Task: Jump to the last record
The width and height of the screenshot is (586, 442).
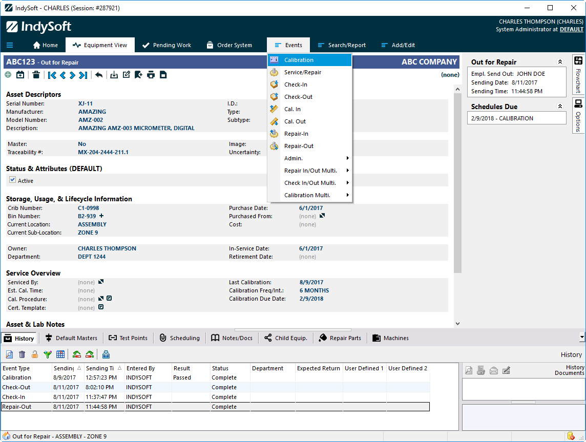Action: click(x=83, y=75)
